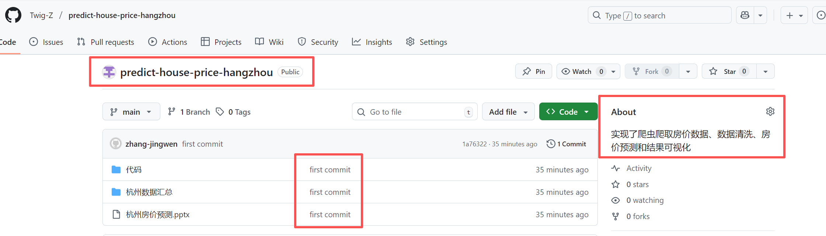The image size is (826, 236).
Task: Expand the Copilot dropdown arrow
Action: click(760, 15)
